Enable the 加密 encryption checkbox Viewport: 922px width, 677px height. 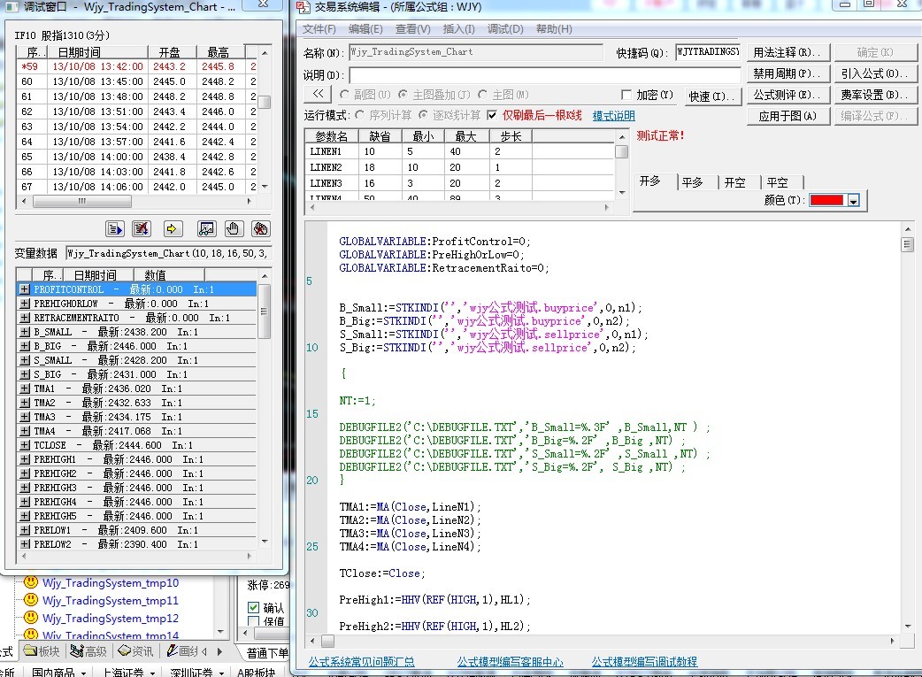(626, 95)
